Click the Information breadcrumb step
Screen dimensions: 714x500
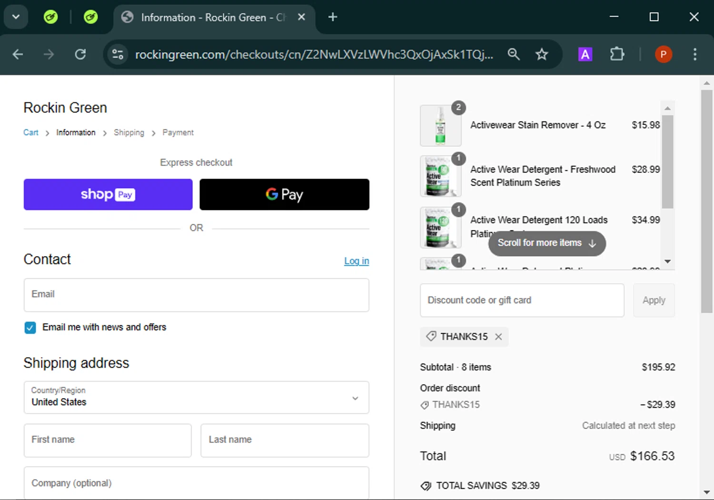tap(76, 132)
